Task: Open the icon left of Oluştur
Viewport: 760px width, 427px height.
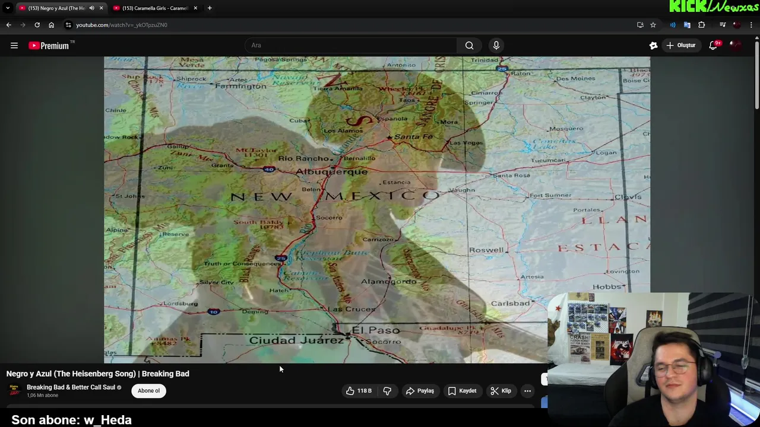Action: [x=653, y=46]
